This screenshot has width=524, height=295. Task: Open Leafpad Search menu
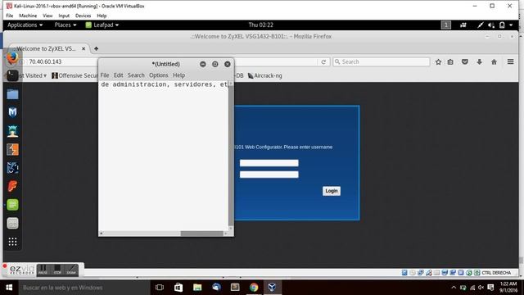136,75
